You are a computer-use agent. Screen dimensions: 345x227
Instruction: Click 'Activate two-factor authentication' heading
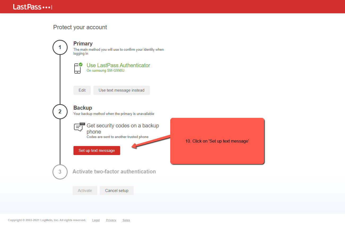coord(114,172)
